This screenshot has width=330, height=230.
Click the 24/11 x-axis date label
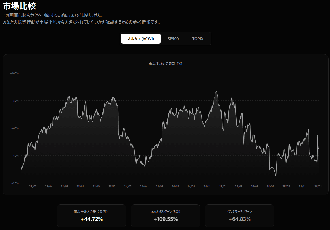tap(207, 187)
